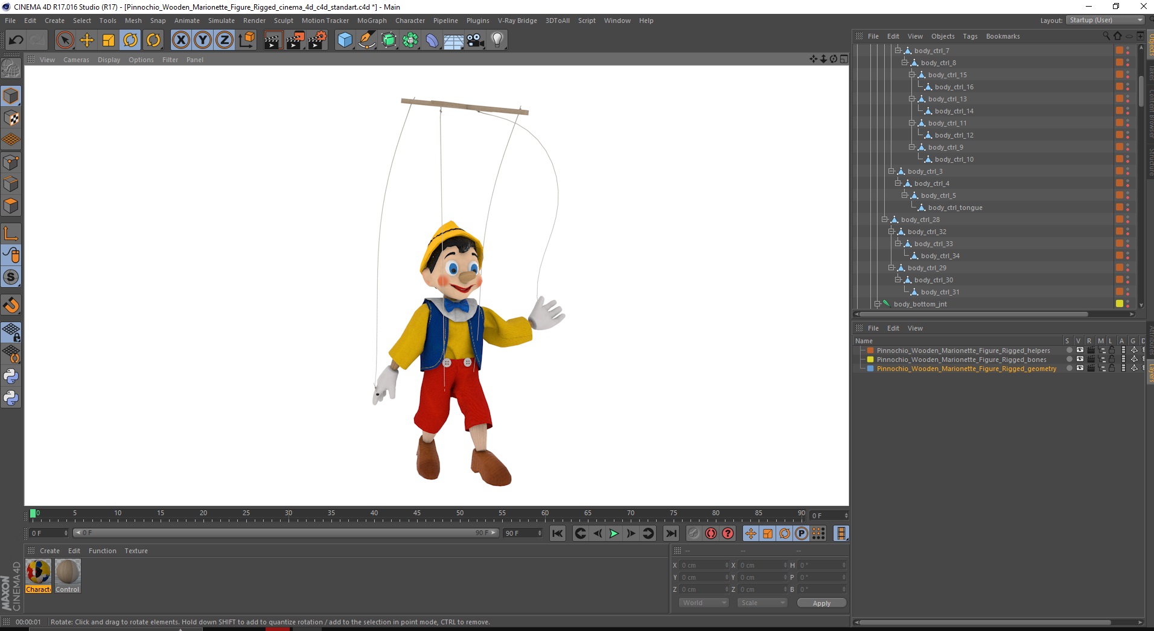Open the World coordinate dropdown
1154x631 pixels.
coord(704,603)
